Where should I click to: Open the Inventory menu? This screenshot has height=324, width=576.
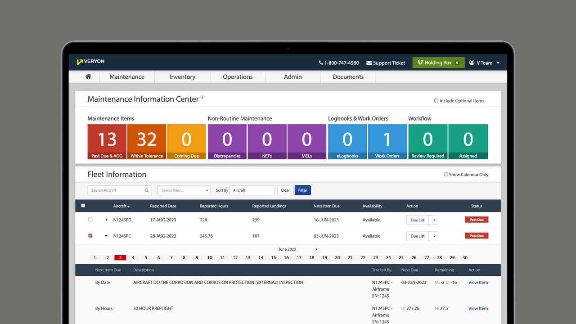point(182,77)
